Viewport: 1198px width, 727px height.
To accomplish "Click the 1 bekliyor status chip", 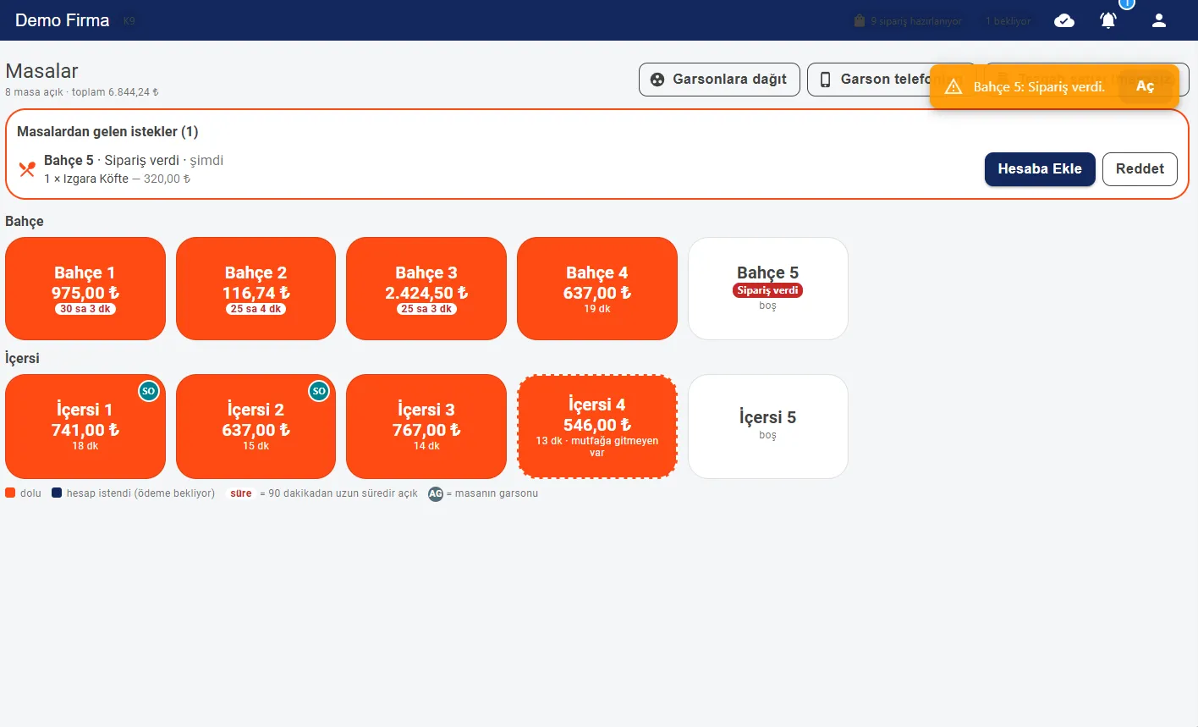I will 1008,21.
